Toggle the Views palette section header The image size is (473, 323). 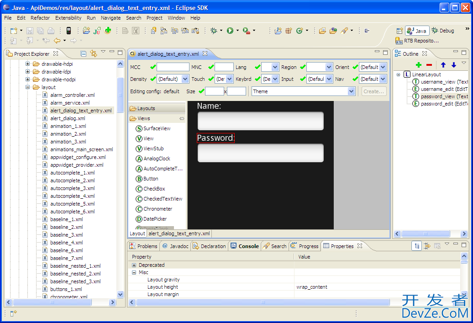point(157,119)
